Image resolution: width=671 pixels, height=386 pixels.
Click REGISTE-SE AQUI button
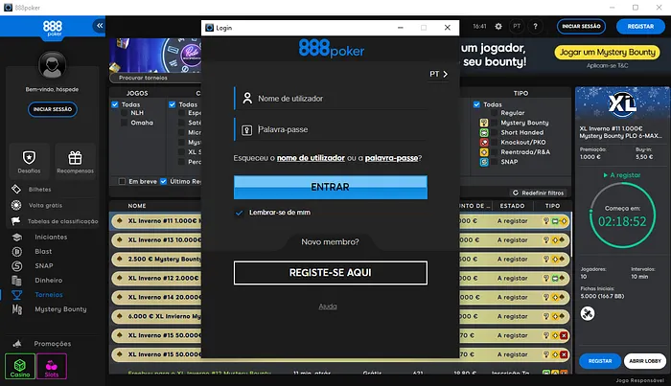click(331, 273)
